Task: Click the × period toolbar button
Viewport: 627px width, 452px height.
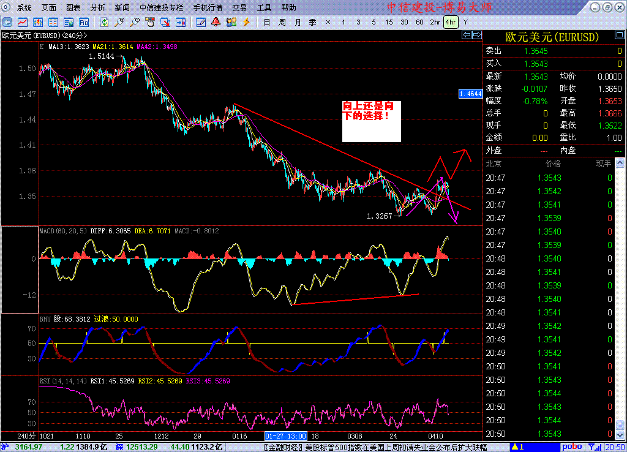Action: point(328,23)
